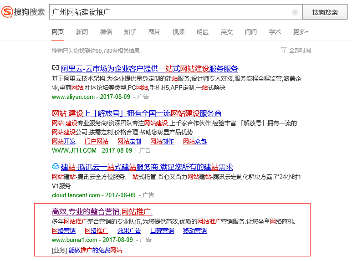Select the 图片 tab
Viewport: 352px width, 261px height.
pyautogui.click(x=154, y=32)
